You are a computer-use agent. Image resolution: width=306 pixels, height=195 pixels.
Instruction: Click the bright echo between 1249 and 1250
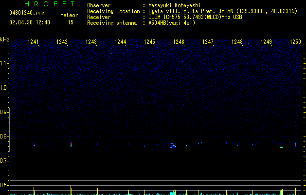click(x=282, y=147)
